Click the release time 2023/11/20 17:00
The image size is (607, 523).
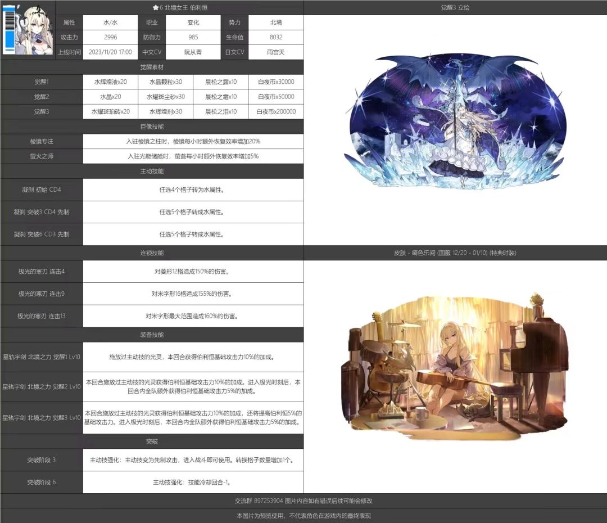(110, 52)
